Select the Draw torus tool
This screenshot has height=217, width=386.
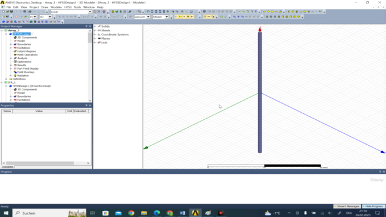click(309, 11)
